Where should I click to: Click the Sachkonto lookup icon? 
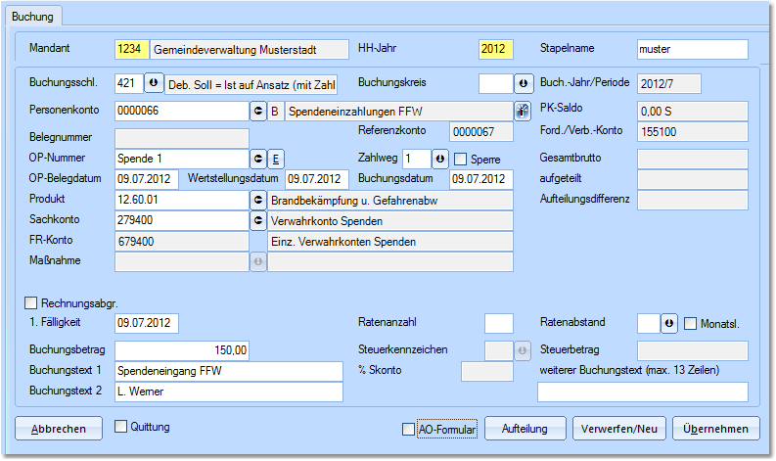(259, 221)
